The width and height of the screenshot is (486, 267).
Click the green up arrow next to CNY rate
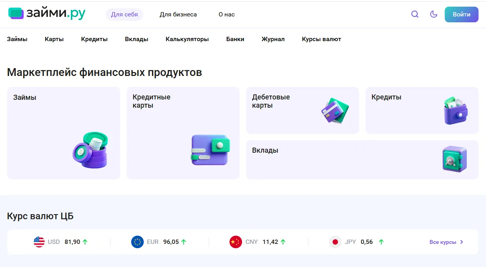283,242
